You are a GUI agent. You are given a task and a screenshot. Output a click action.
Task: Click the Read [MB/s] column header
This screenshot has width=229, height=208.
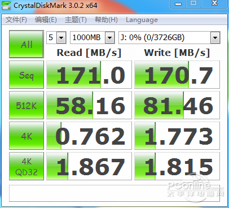click(x=89, y=53)
